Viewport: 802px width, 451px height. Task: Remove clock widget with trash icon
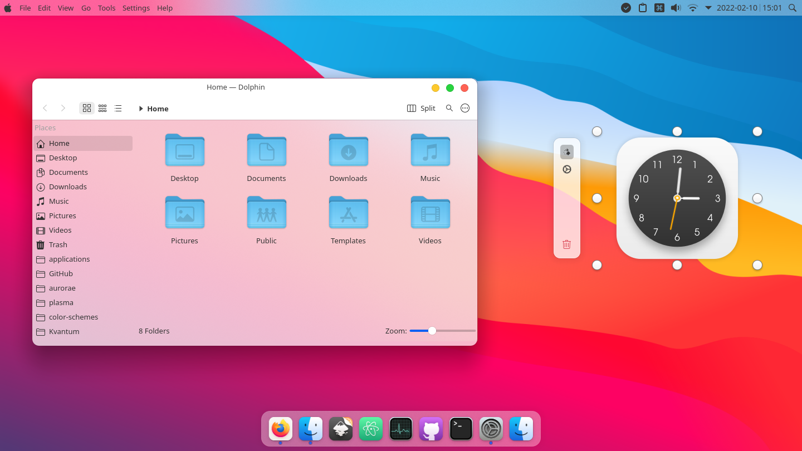pos(567,244)
